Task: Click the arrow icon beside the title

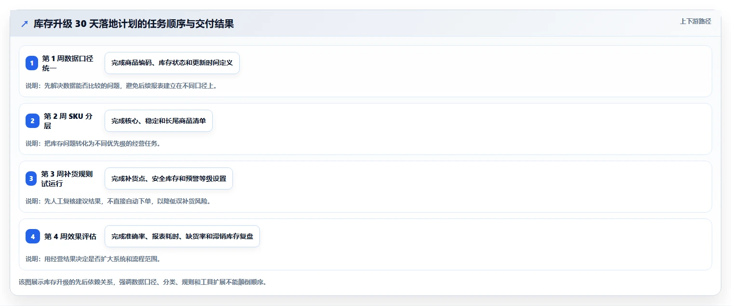Action: pyautogui.click(x=25, y=24)
